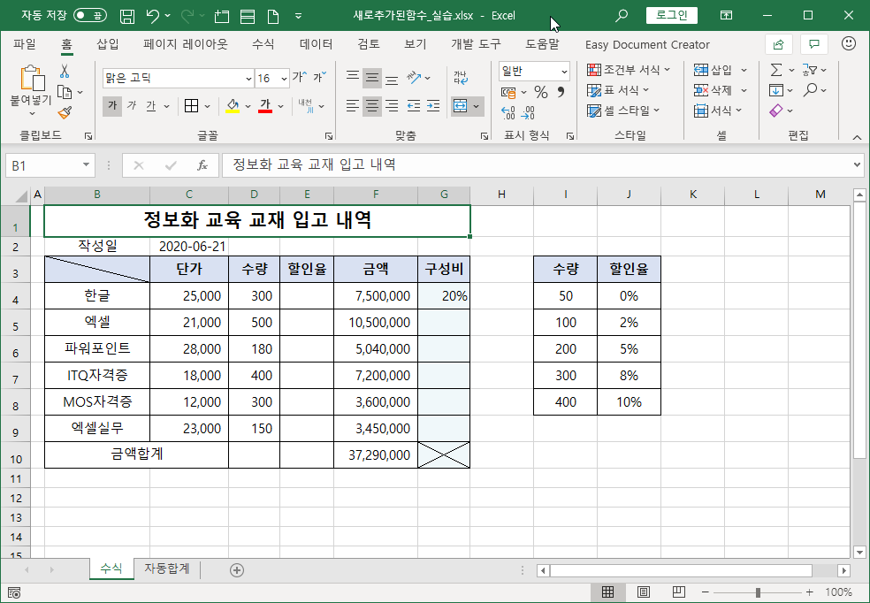
Task: Adjust the zoom slider
Action: (758, 592)
